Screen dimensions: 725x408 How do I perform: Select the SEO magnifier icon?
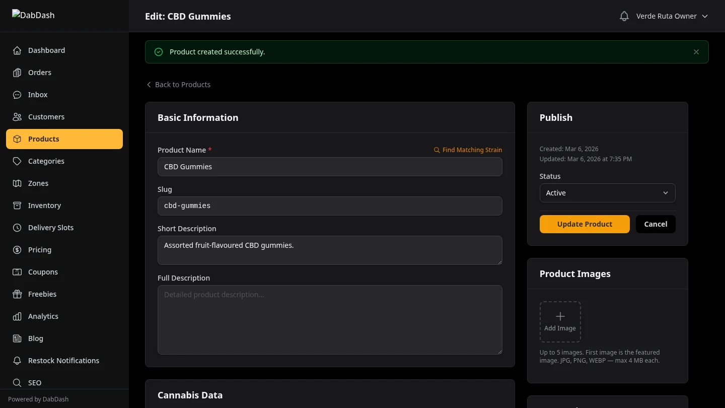17,383
